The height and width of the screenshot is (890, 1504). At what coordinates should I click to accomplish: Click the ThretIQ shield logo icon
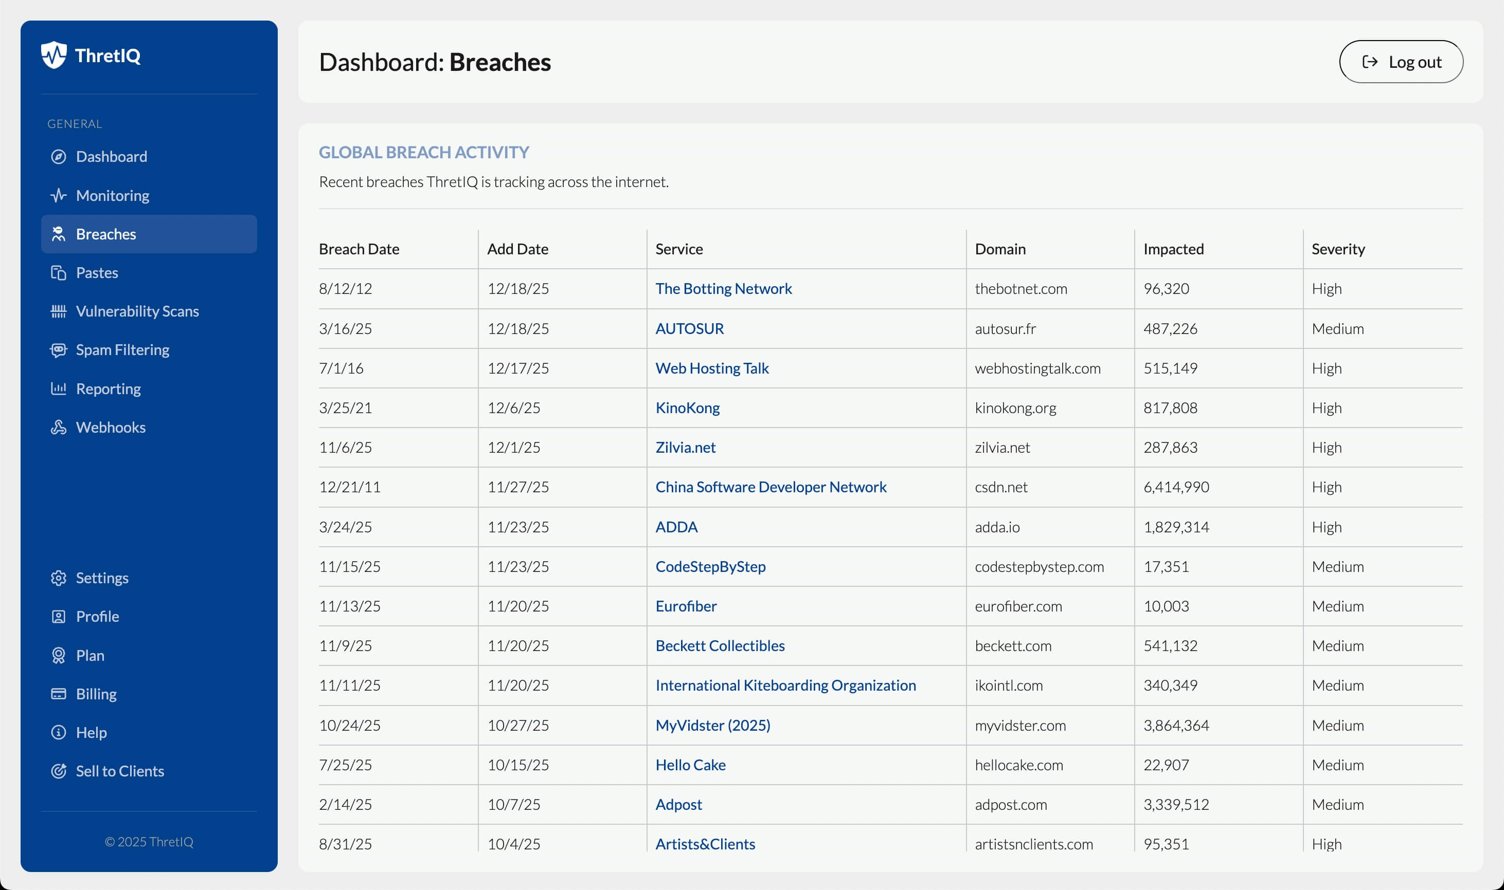[x=53, y=55]
